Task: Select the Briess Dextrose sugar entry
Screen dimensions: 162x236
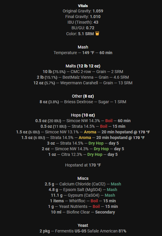Action: 83,102
